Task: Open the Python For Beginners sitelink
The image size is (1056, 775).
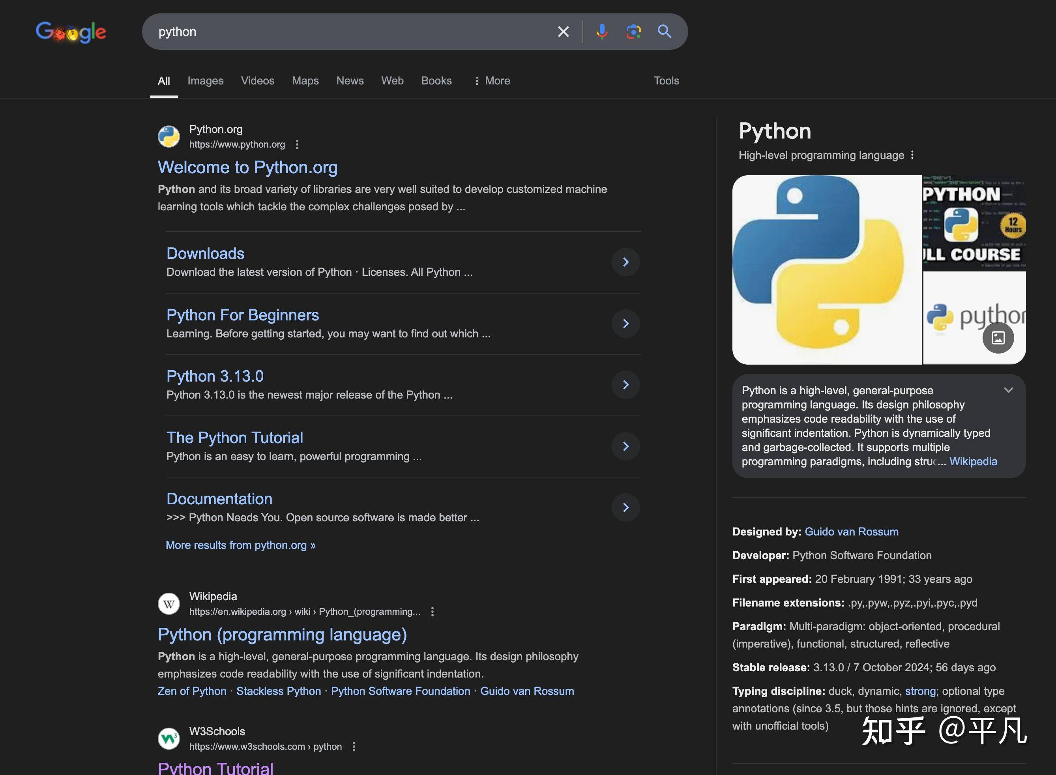Action: click(x=243, y=315)
